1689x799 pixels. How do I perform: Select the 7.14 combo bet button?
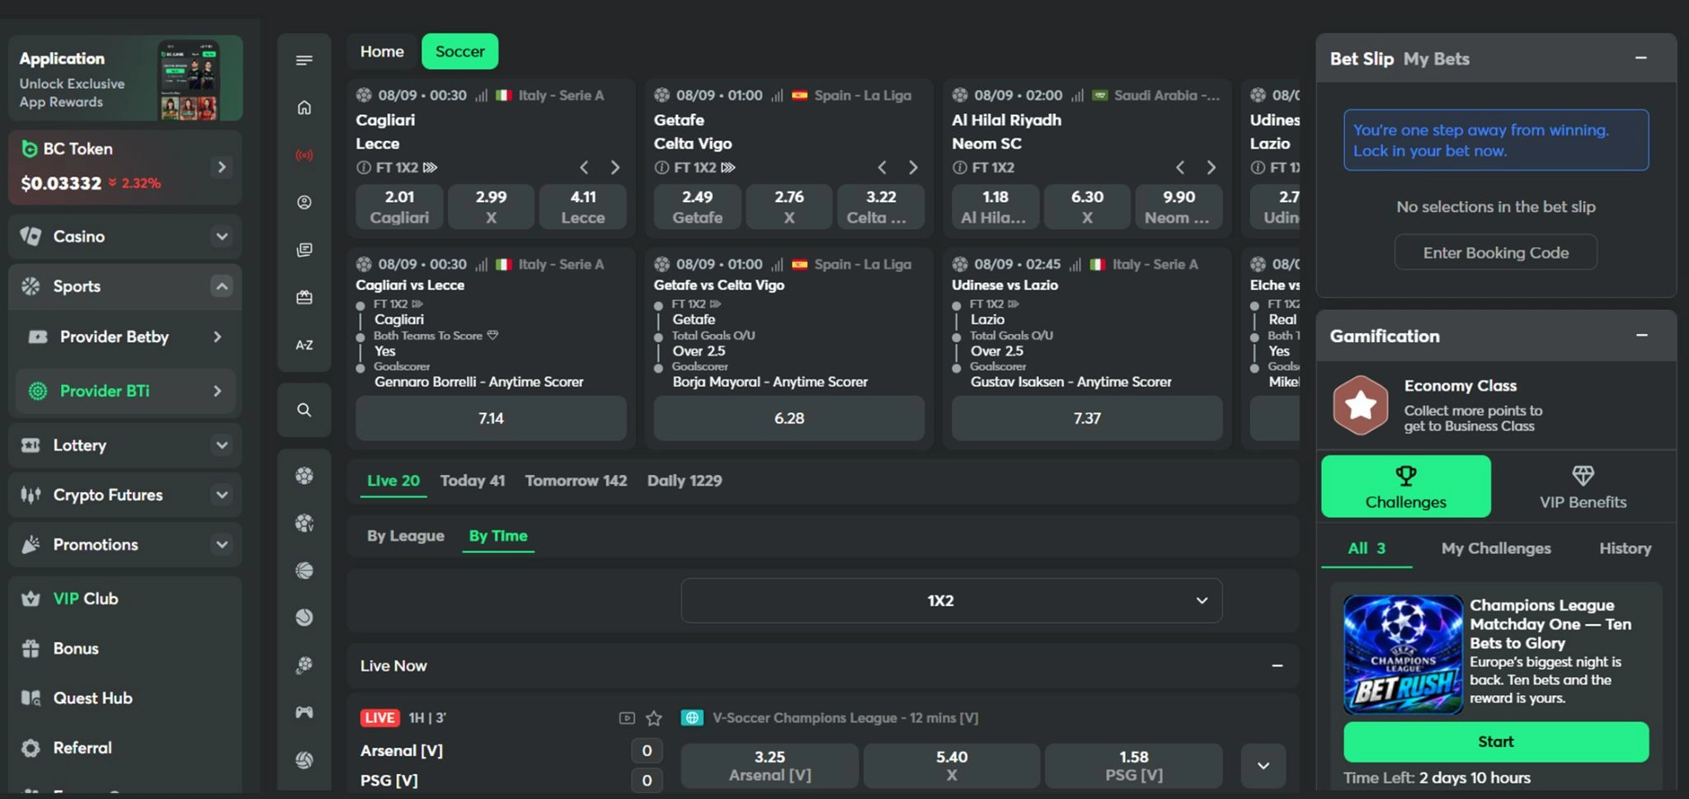(x=491, y=418)
